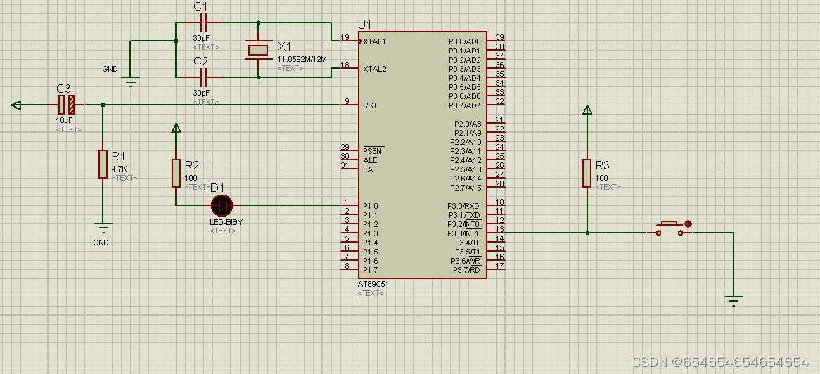Select ground symbol left of capacitors C1 and C2
Screen dimensions: 820x374
(x=130, y=81)
